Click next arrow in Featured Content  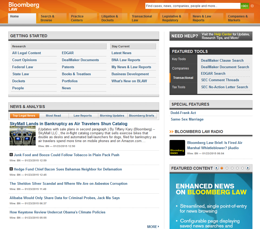(248, 168)
